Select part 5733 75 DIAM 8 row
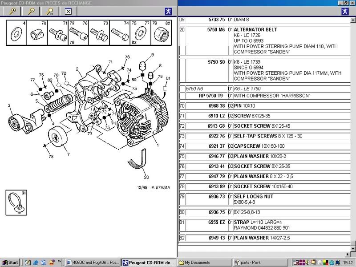 (265, 20)
